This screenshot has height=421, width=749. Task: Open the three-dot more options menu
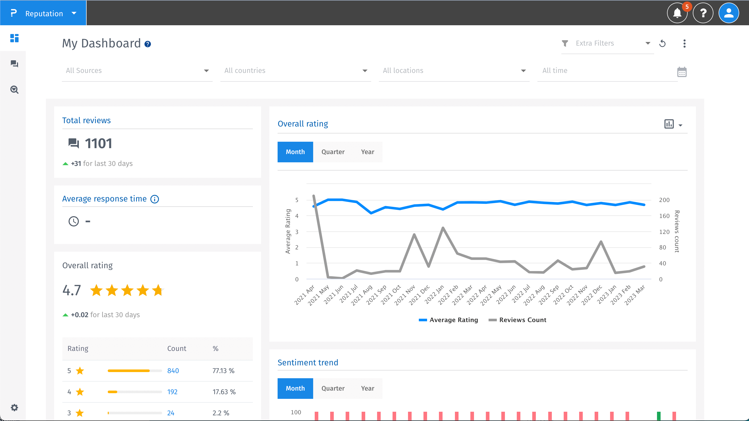point(684,44)
